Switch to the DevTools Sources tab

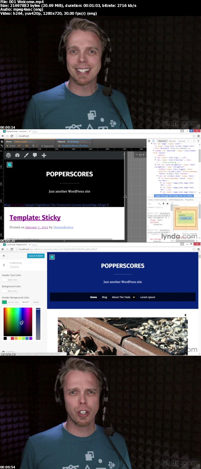[182, 141]
